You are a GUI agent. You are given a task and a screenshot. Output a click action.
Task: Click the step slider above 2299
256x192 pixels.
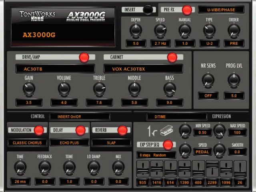click(x=212, y=169)
